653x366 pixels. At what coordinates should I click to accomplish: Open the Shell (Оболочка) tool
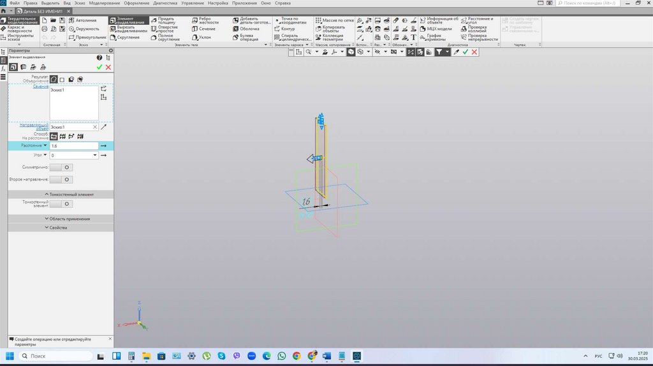(246, 29)
